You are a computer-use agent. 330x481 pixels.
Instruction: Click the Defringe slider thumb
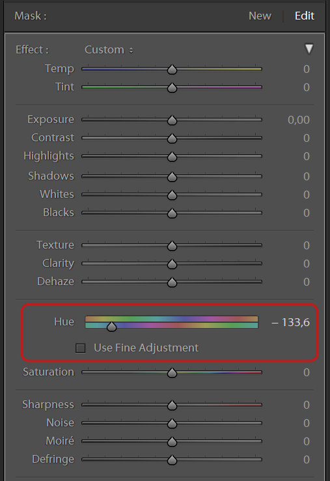172,460
